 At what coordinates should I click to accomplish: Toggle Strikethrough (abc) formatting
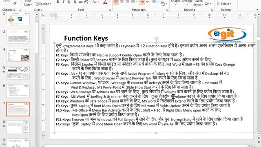pyautogui.click(x=81, y=2)
